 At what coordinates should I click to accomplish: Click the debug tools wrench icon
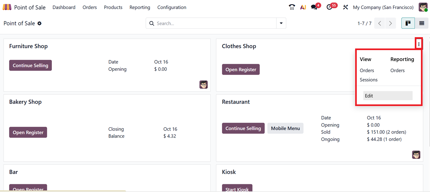[345, 7]
